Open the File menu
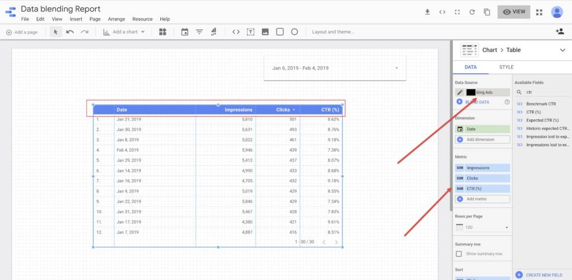 (25, 19)
